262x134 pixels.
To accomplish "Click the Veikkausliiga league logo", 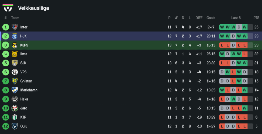I will (x=8, y=8).
